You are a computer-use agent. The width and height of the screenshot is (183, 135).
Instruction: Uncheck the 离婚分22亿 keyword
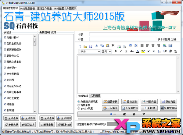coord(5,55)
